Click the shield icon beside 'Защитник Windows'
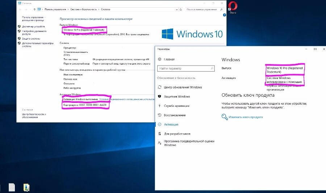Viewport: 326px width, 193px height. [x=159, y=96]
